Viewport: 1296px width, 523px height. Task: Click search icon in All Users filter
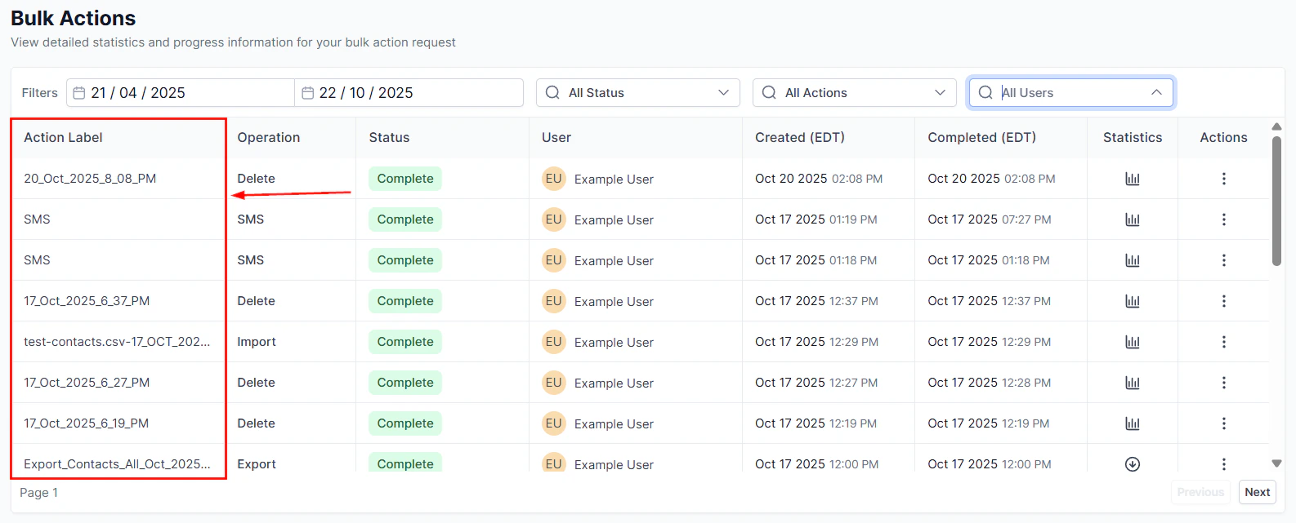point(985,93)
